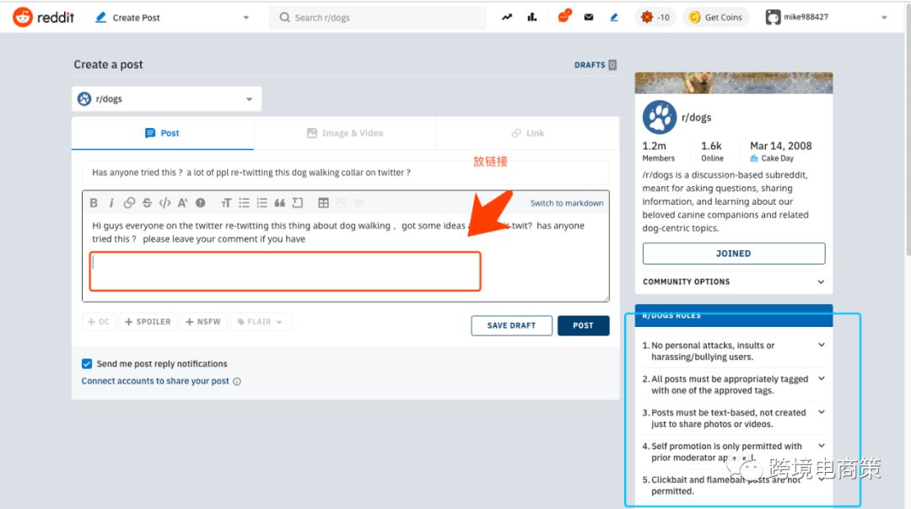This screenshot has height=509, width=911.
Task: Click the r/dogs banner image
Action: click(x=733, y=83)
